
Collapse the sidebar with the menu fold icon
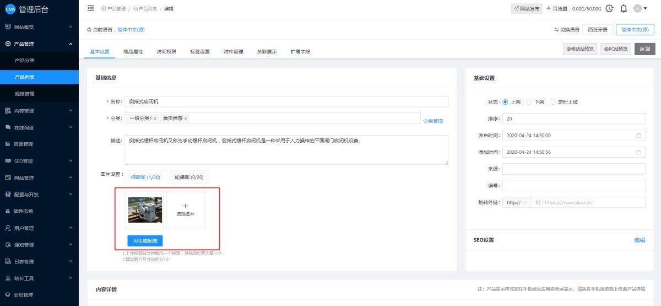coord(90,8)
